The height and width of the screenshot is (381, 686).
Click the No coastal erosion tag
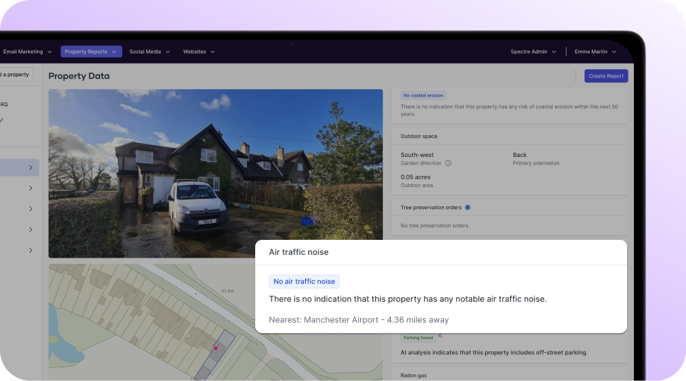point(423,95)
